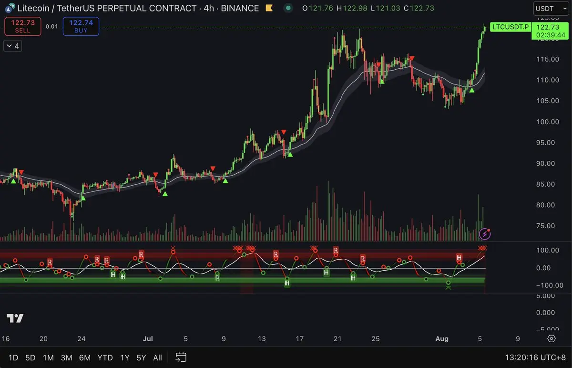Select the 3M date range
This screenshot has width=572, height=368.
pos(66,357)
